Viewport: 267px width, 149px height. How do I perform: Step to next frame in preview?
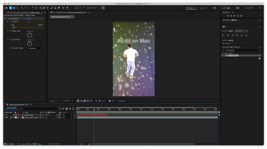tap(238, 16)
